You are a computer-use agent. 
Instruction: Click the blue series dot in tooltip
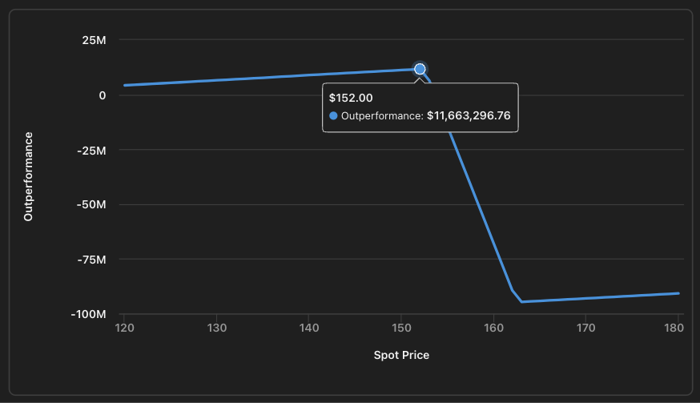(334, 116)
